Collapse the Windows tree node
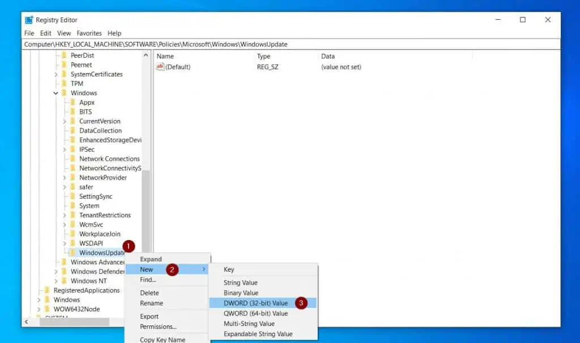The height and width of the screenshot is (343, 580). coord(56,93)
